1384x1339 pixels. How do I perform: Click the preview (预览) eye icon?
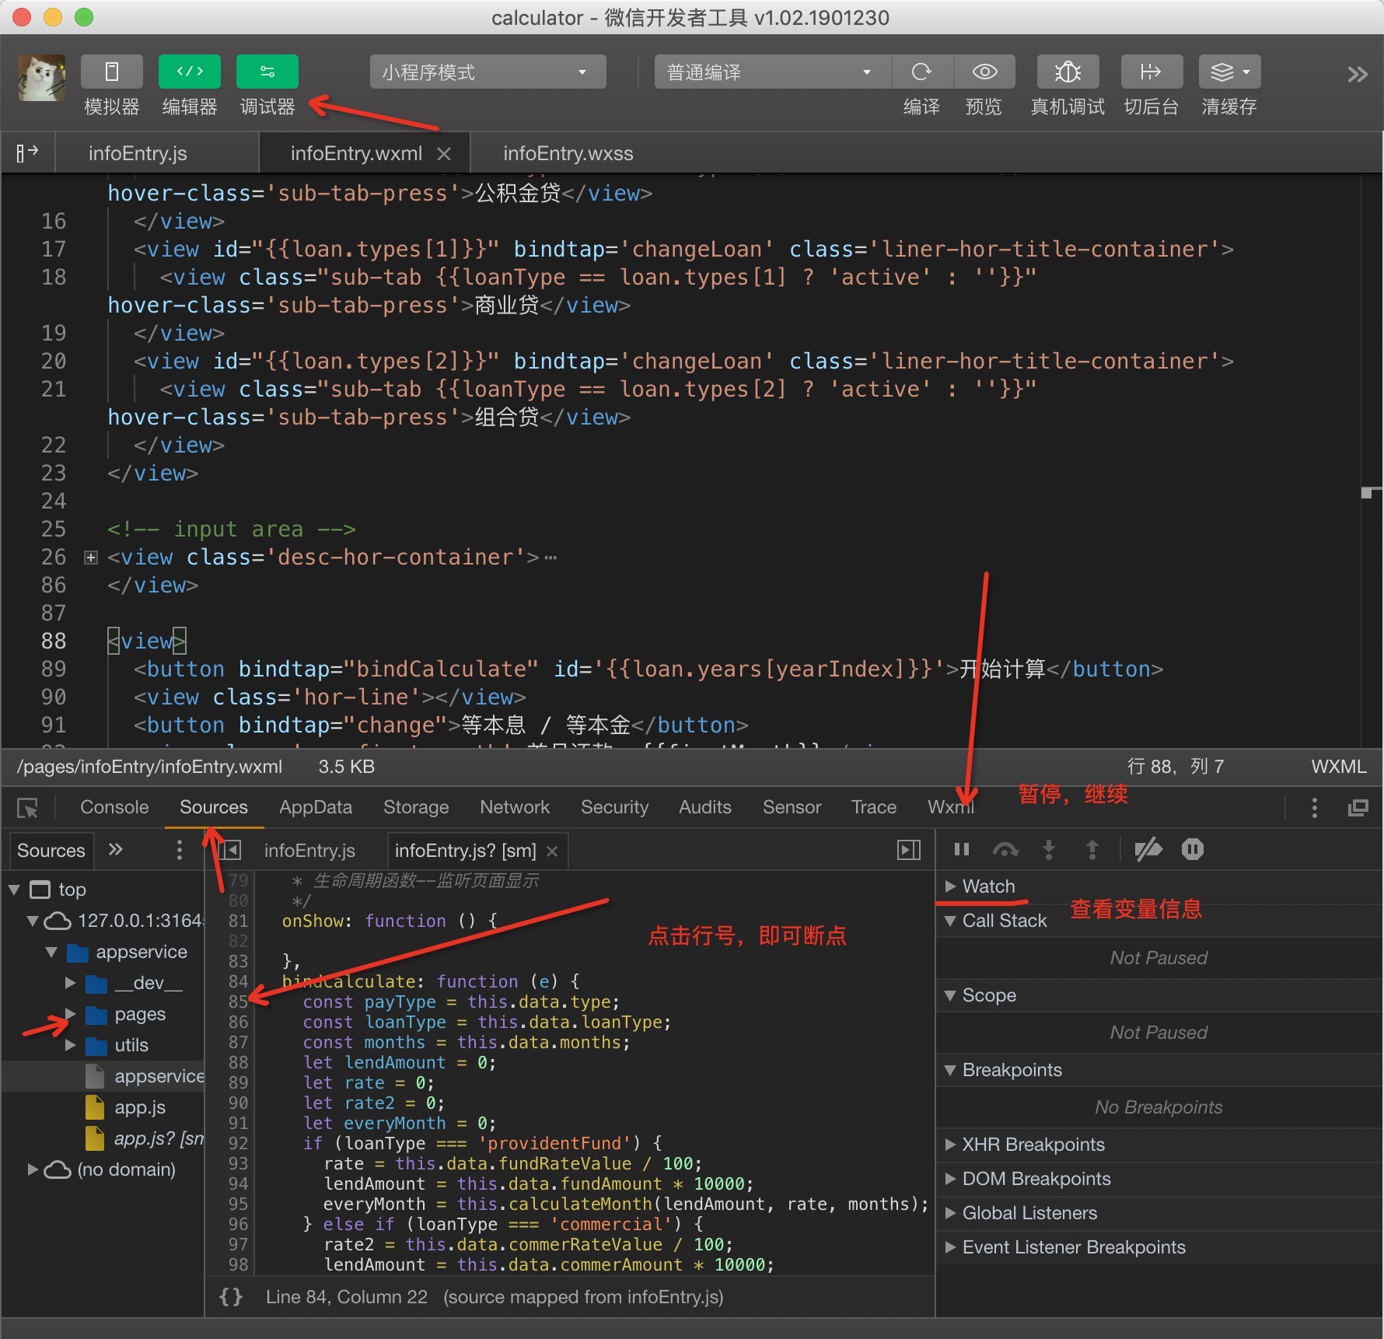click(x=984, y=72)
